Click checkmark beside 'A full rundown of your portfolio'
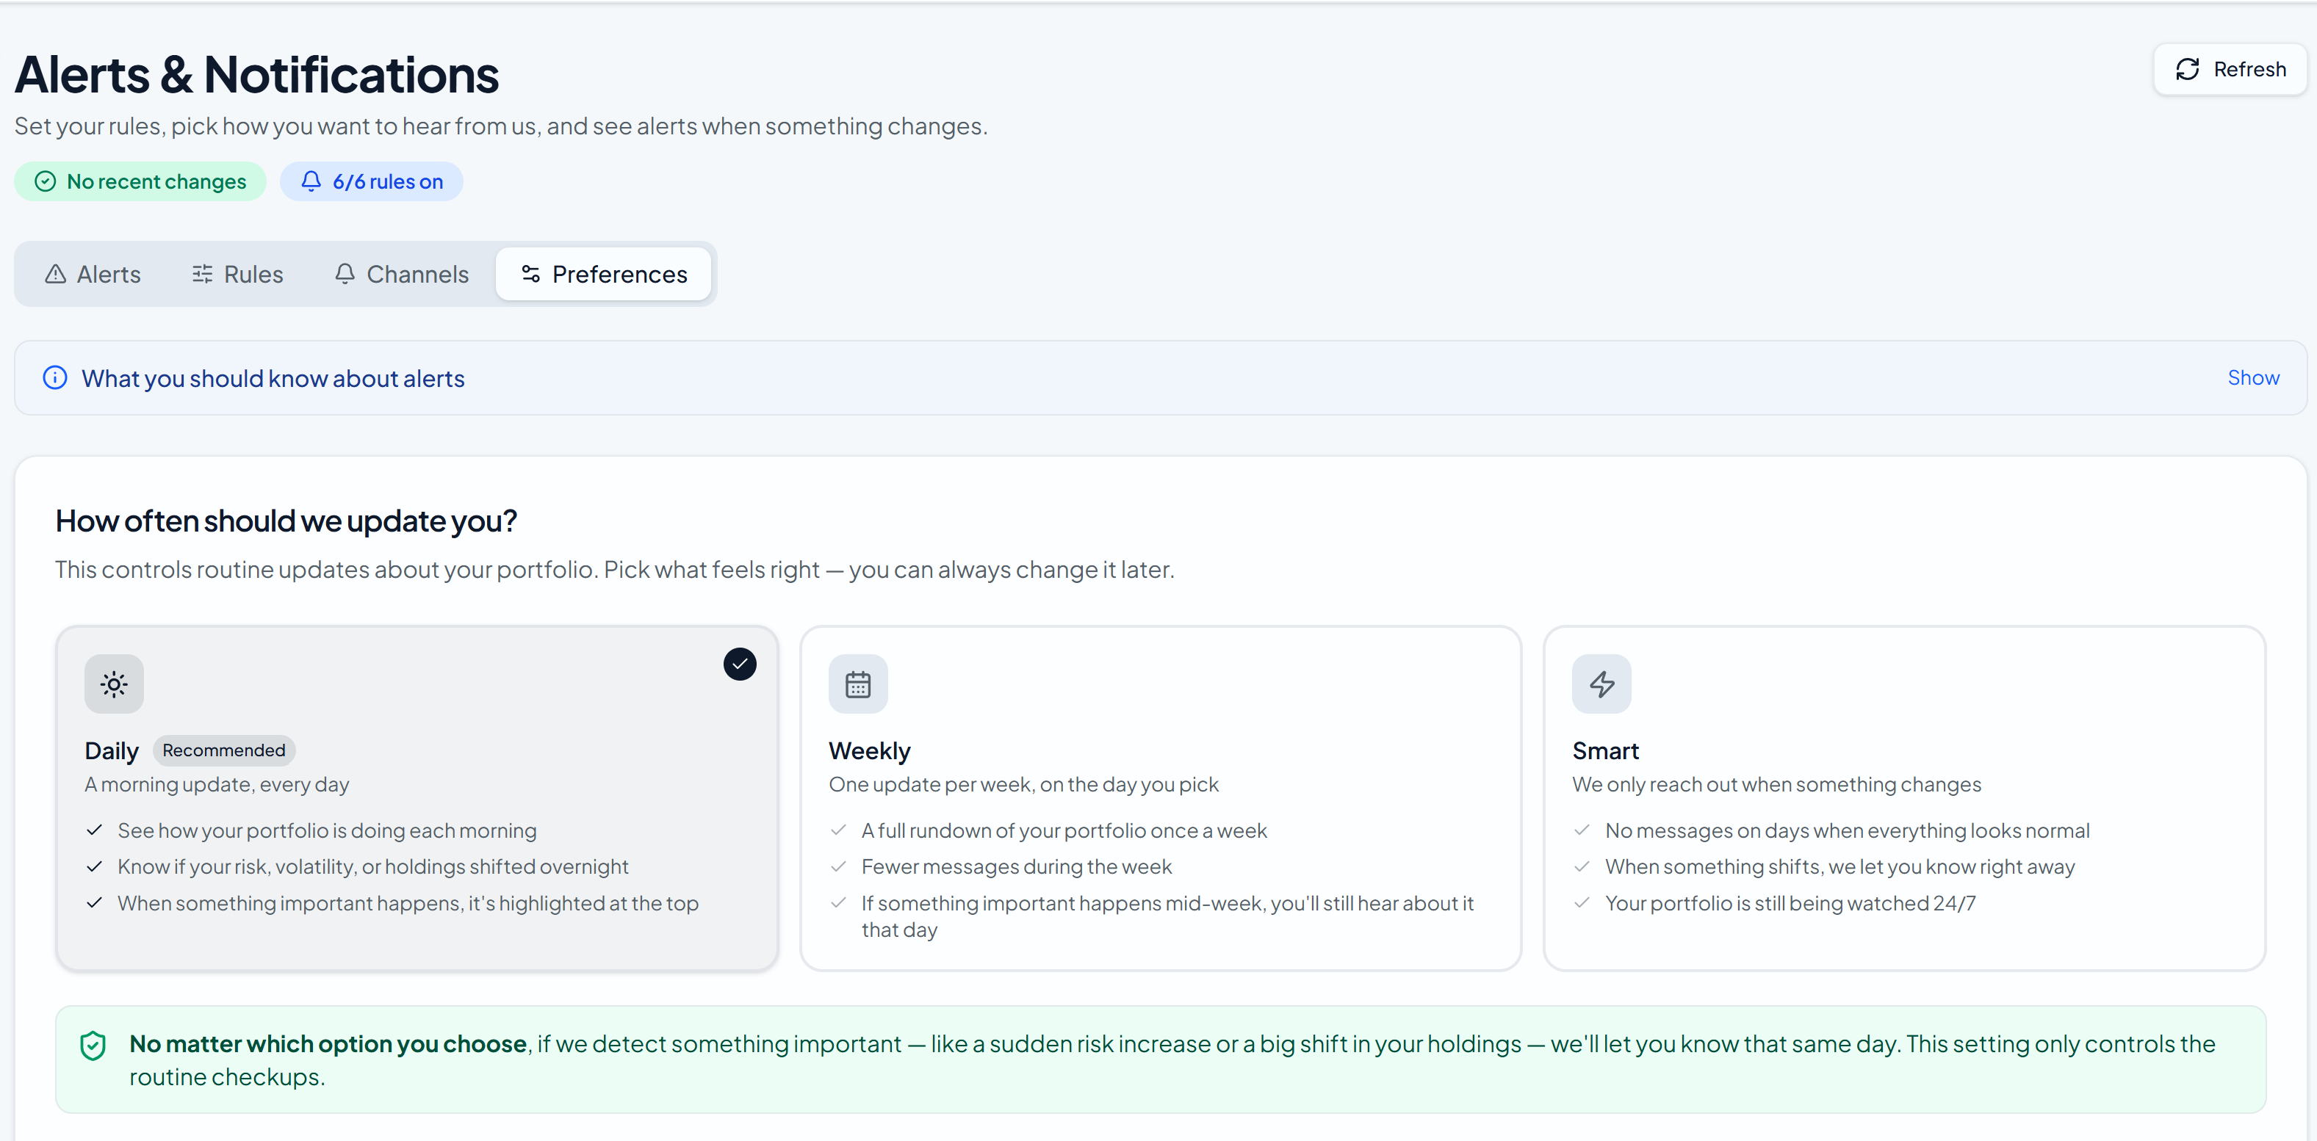The width and height of the screenshot is (2317, 1141). tap(838, 831)
